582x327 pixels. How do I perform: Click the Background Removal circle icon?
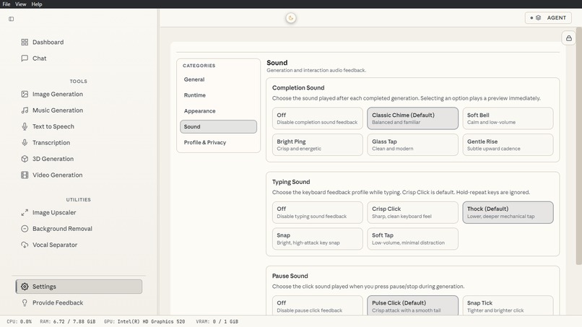coord(25,229)
